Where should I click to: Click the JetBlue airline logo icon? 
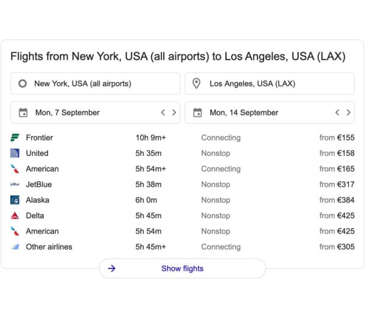tap(15, 184)
